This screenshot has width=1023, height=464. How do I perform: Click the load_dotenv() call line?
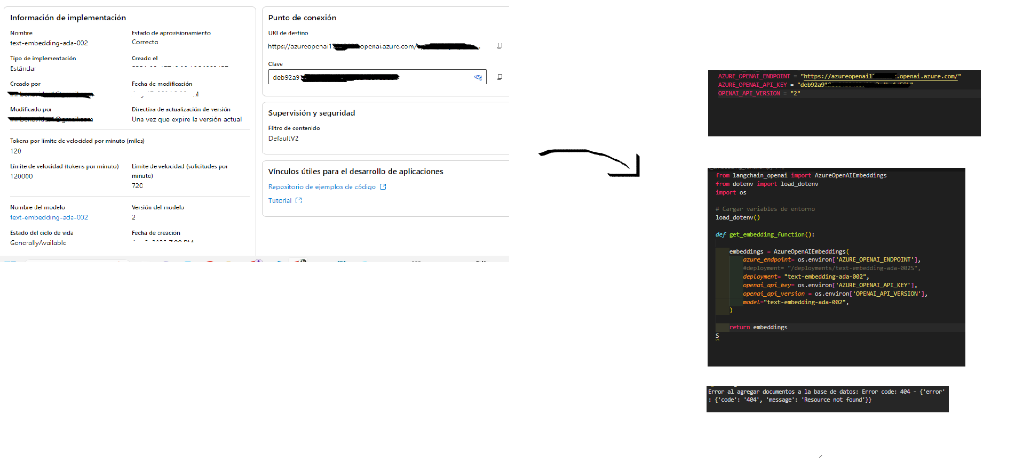tap(737, 217)
